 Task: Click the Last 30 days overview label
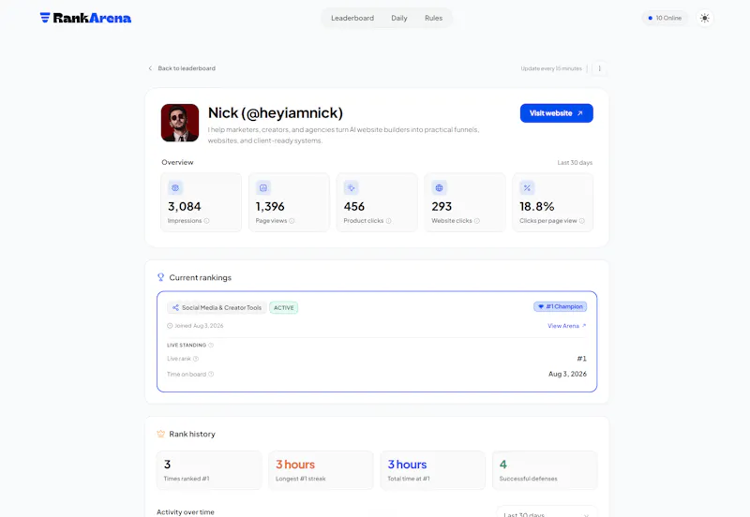pyautogui.click(x=575, y=163)
